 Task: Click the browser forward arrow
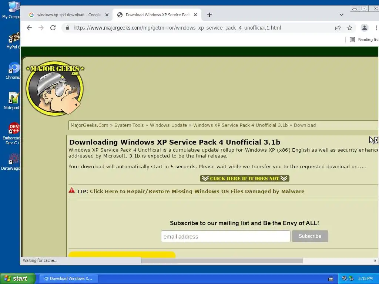tap(41, 28)
